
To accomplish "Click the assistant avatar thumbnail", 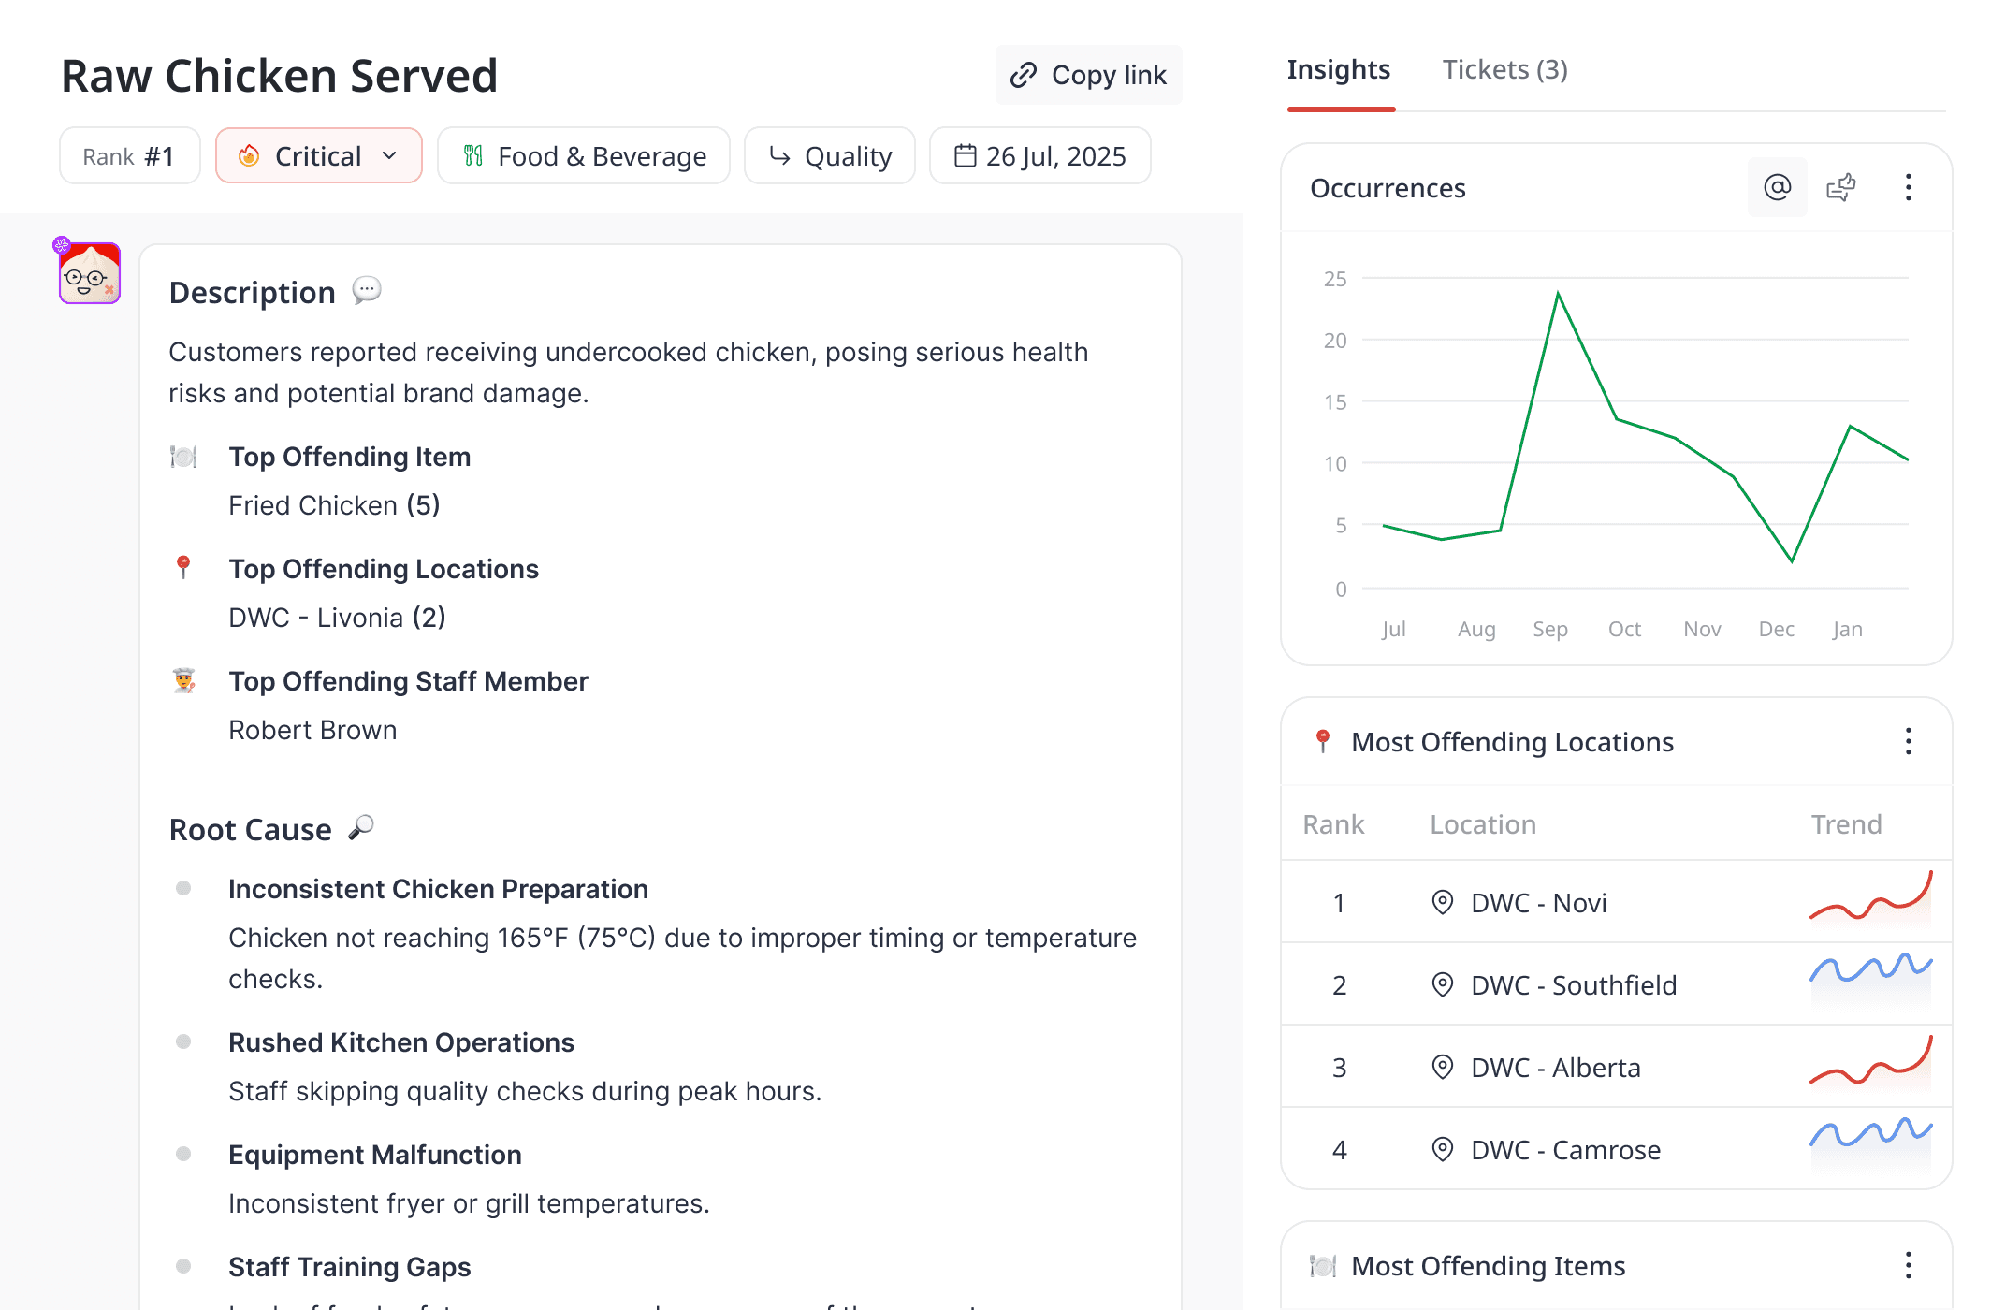I will [x=90, y=273].
